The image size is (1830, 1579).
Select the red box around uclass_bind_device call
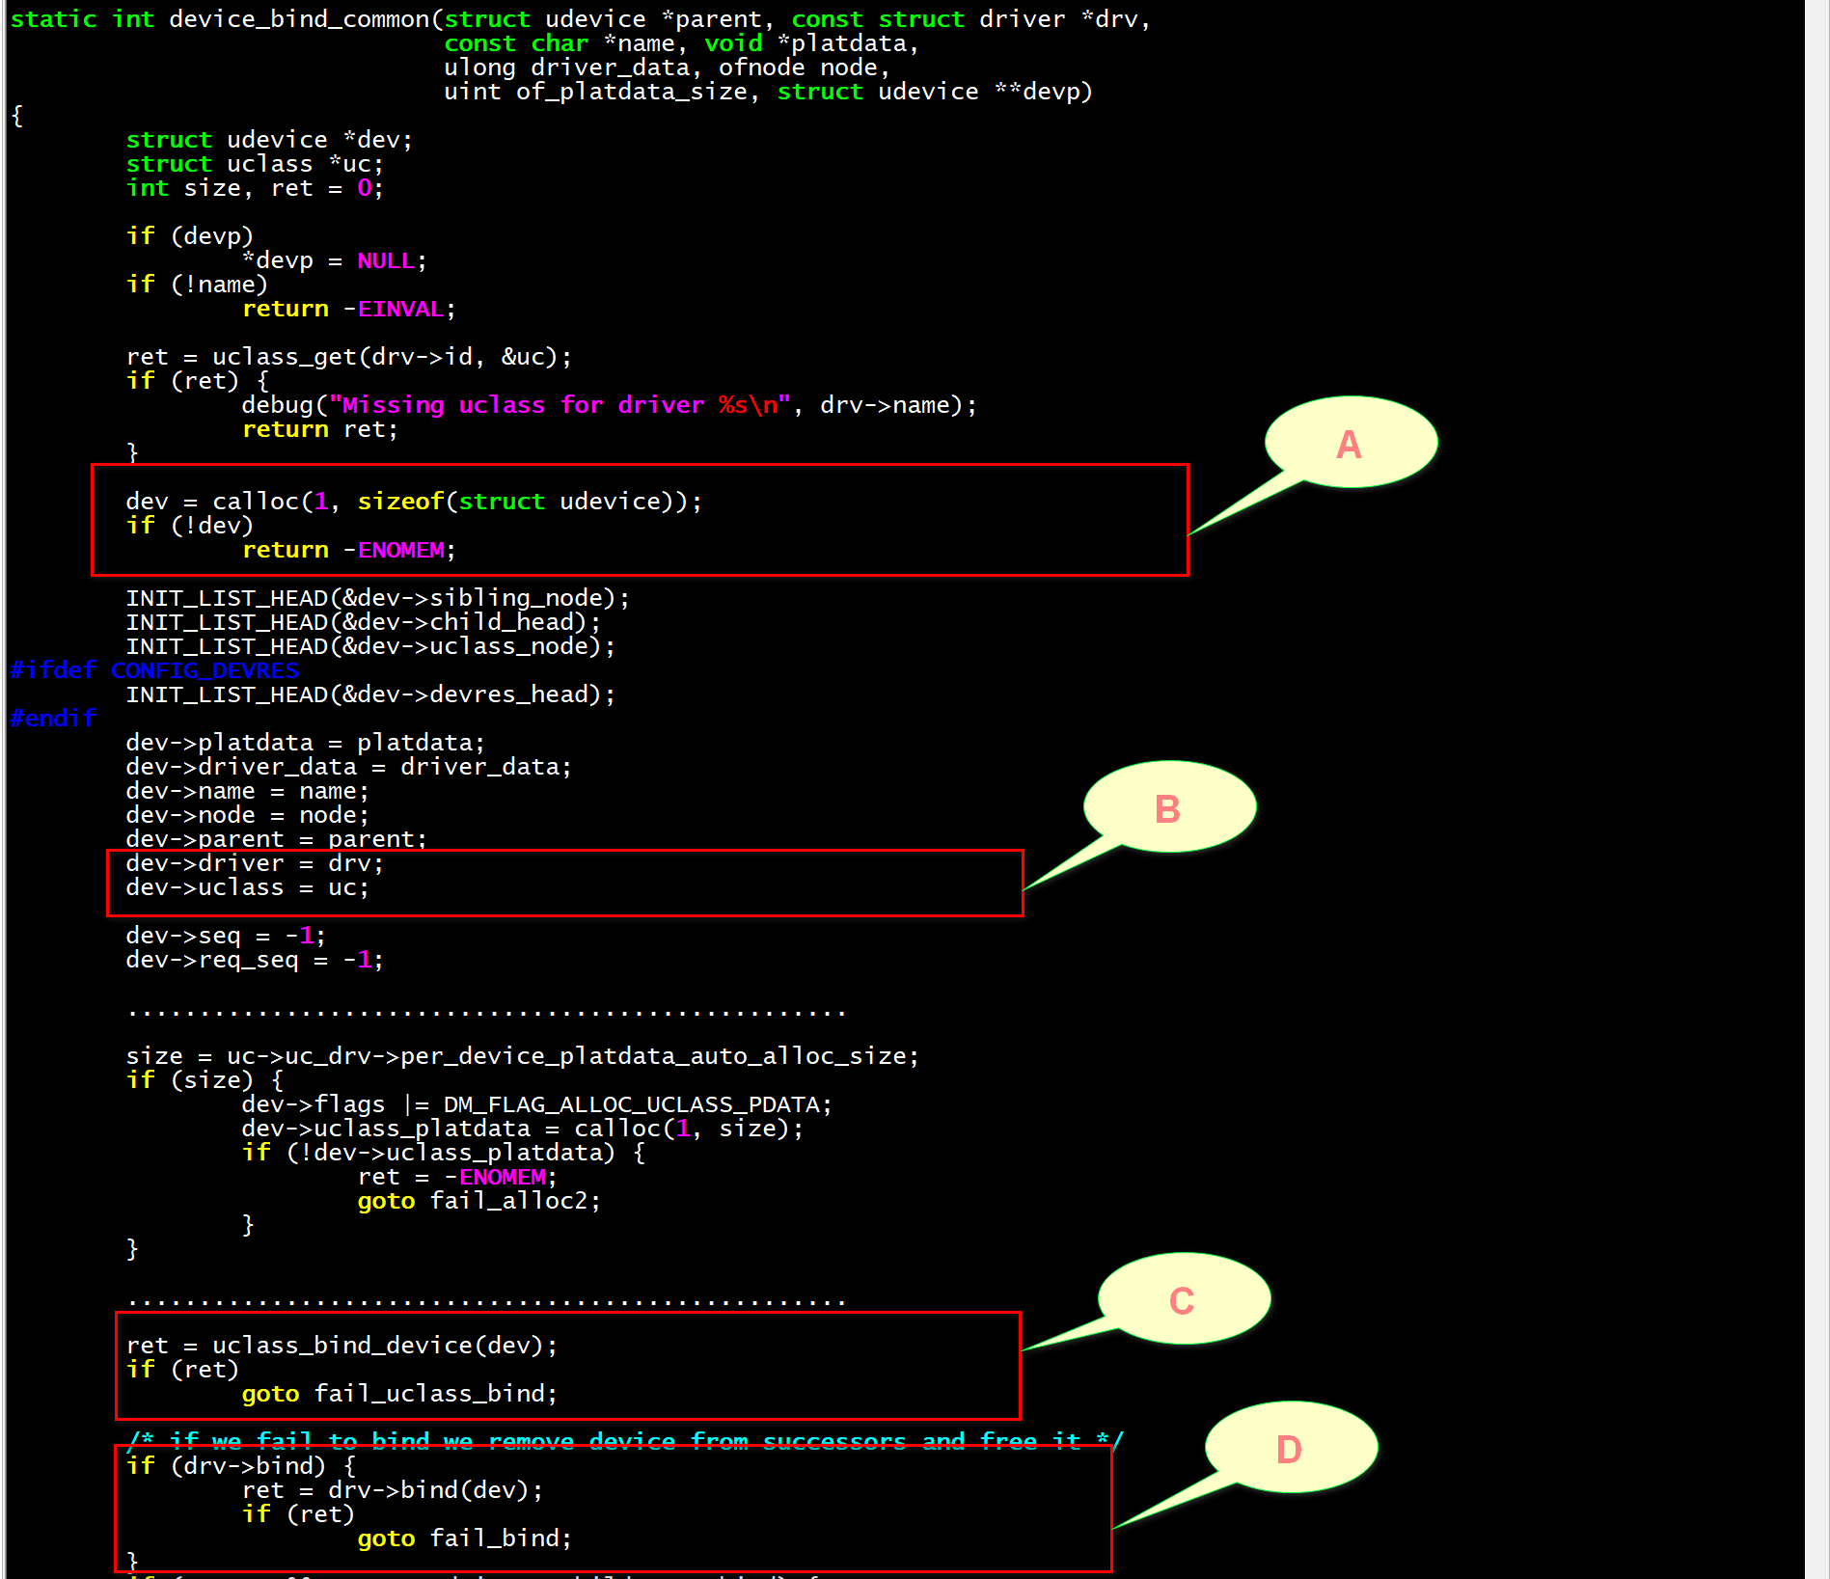[567, 1365]
